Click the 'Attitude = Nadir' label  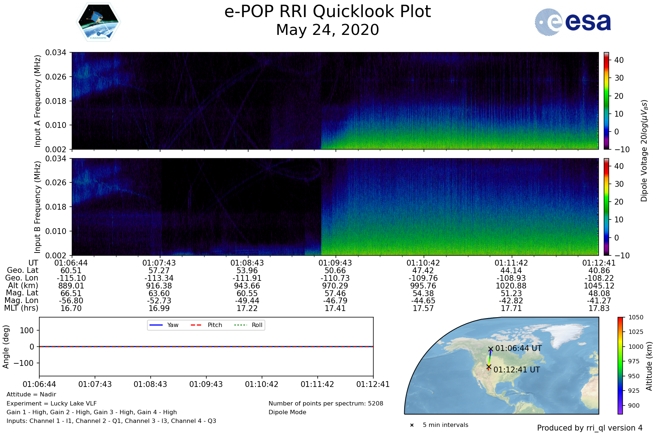pyautogui.click(x=31, y=395)
